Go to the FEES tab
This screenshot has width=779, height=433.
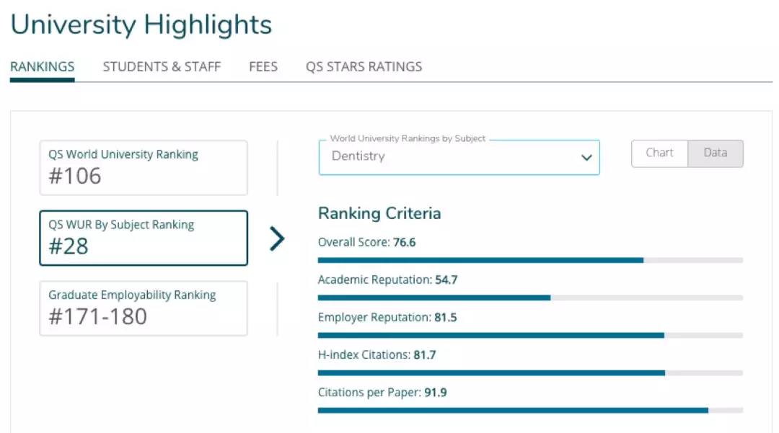point(263,67)
